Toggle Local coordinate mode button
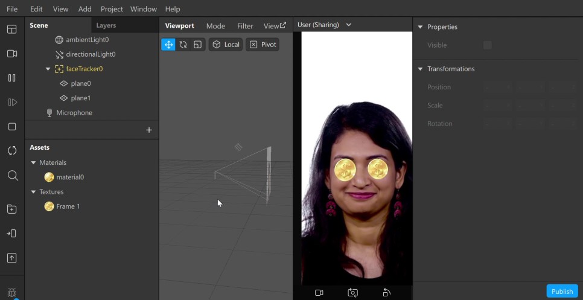Screen dimensions: 583x300 click(x=226, y=45)
